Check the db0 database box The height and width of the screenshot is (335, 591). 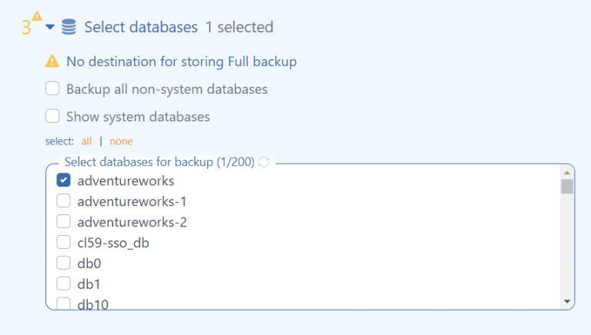[64, 264]
